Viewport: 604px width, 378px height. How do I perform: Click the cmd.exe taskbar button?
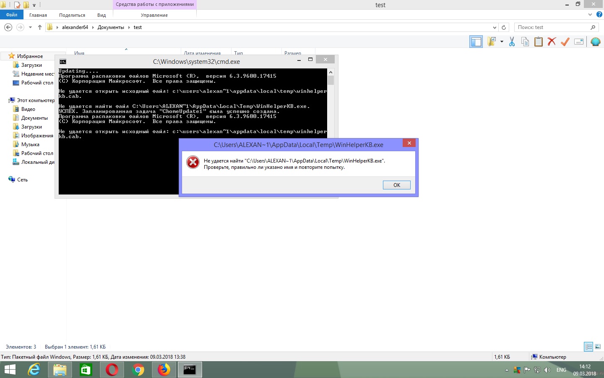(x=190, y=370)
